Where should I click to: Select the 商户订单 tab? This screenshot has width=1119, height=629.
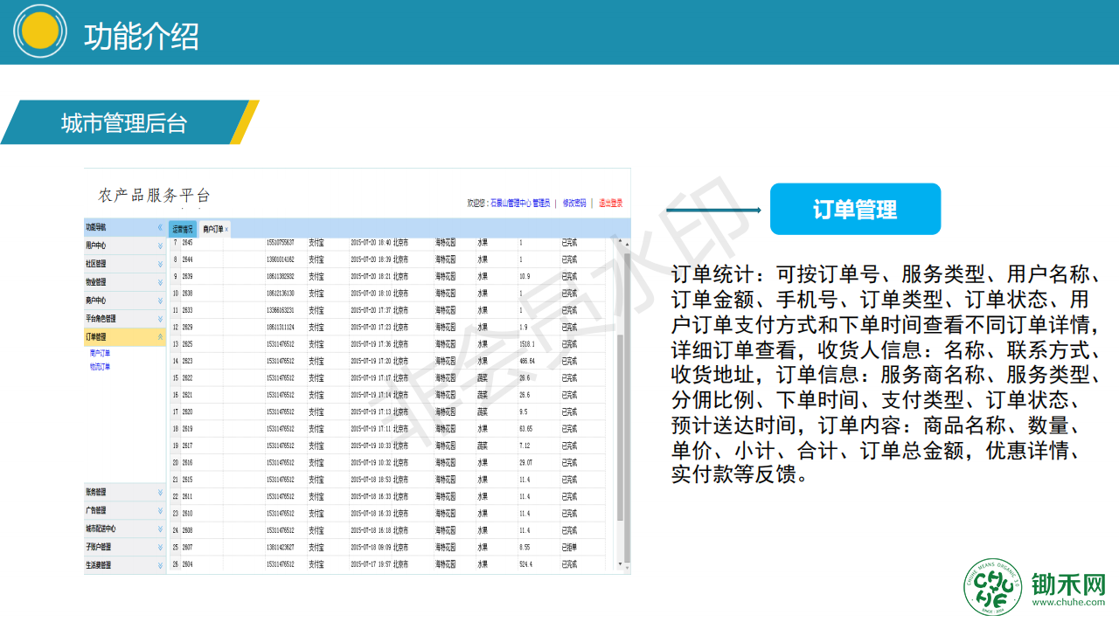coord(212,230)
